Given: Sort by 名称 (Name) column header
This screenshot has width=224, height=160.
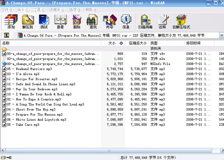Looking at the screenshot, I should 51,43.
